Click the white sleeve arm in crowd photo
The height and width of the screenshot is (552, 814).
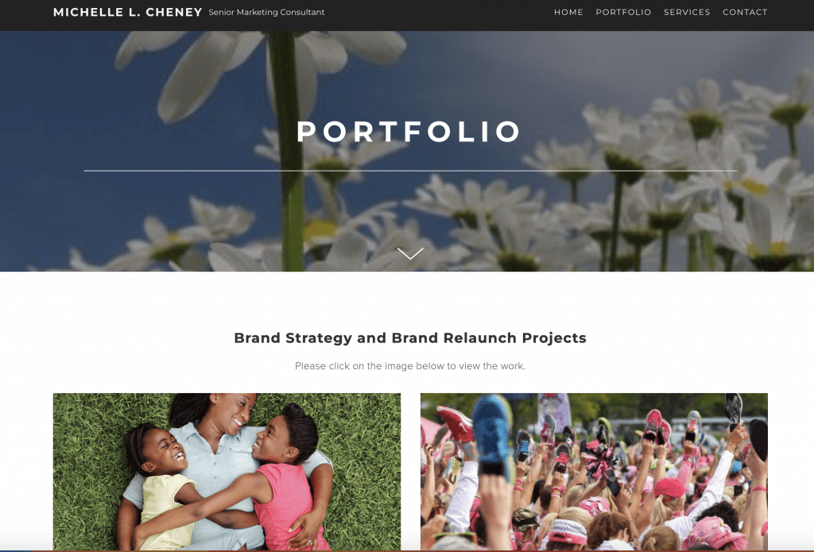462,496
